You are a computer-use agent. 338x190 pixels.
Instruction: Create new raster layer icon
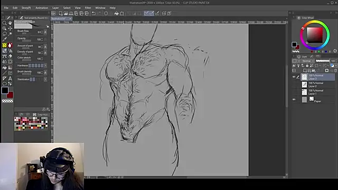[x=305, y=70]
